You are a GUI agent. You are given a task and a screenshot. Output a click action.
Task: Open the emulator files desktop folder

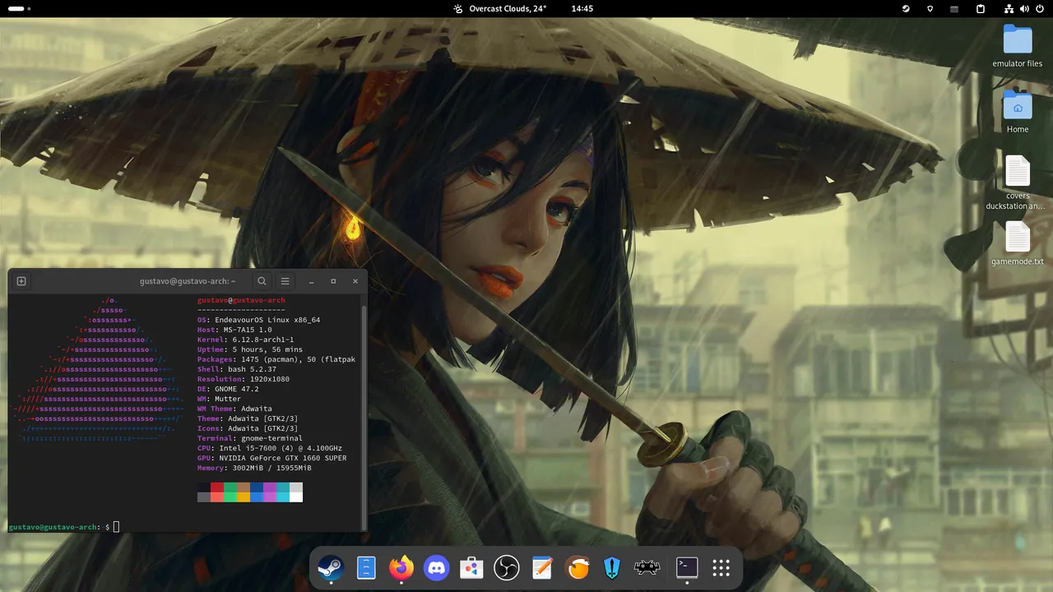click(x=1018, y=46)
